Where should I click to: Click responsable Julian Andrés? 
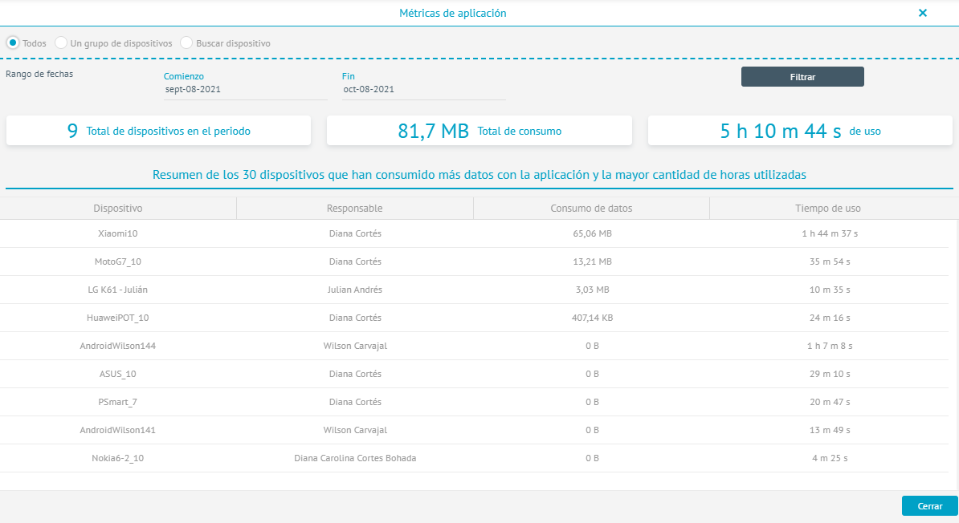tap(355, 290)
